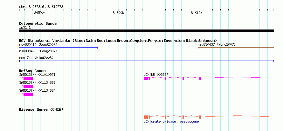This screenshot has height=131, width=283.
Task: Click the left arrow end of the ruler
Action: pyautogui.click(x=20, y=10)
